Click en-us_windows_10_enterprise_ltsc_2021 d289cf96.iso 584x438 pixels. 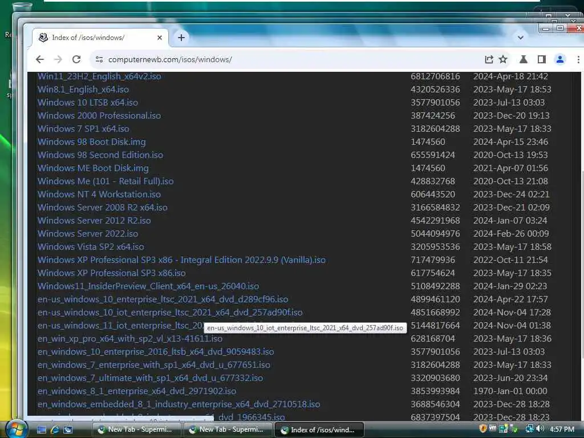coord(163,299)
